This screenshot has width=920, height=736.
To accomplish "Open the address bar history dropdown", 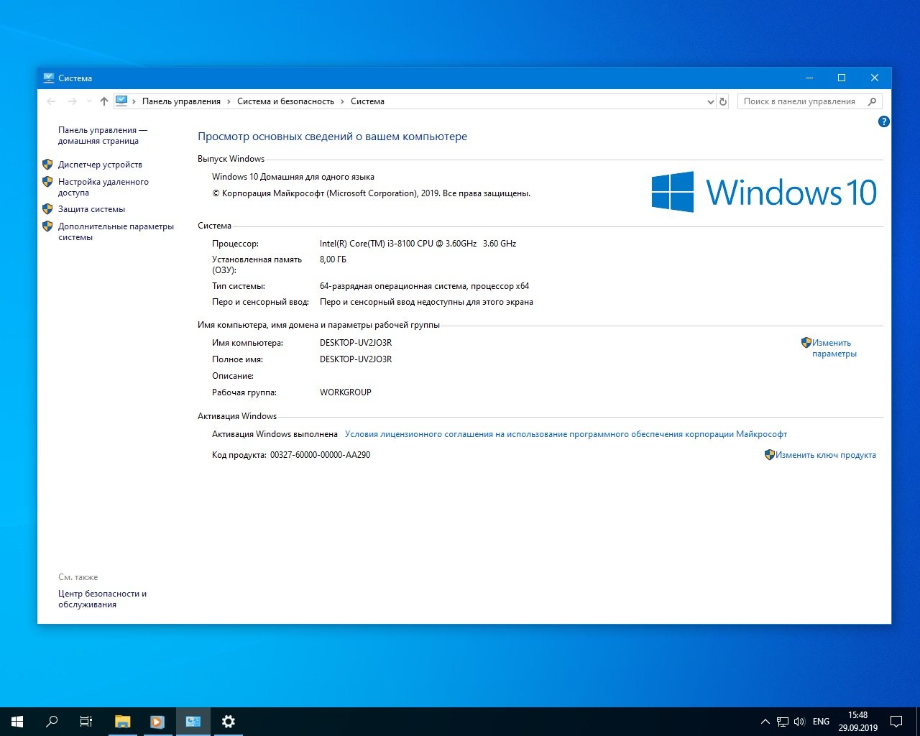I will point(711,101).
